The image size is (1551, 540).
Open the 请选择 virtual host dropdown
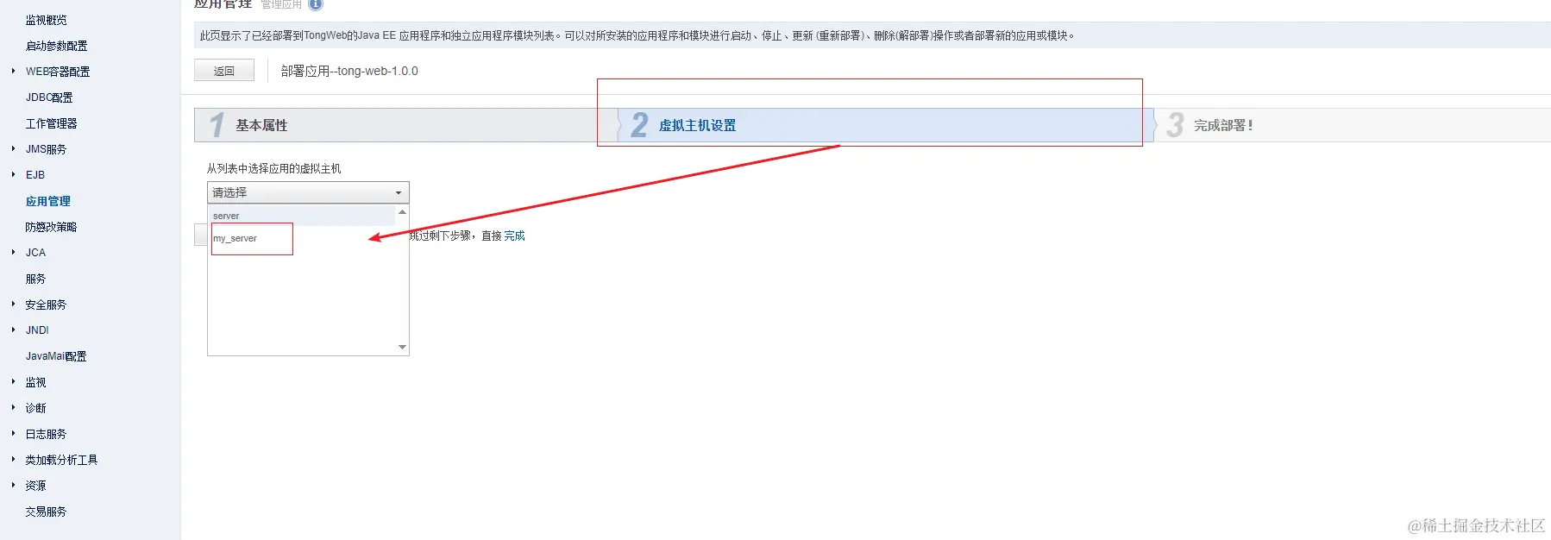coord(308,192)
